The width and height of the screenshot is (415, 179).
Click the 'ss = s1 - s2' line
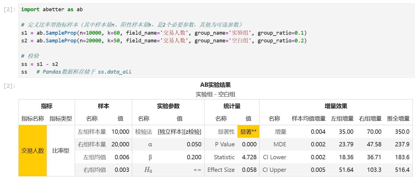click(40, 64)
